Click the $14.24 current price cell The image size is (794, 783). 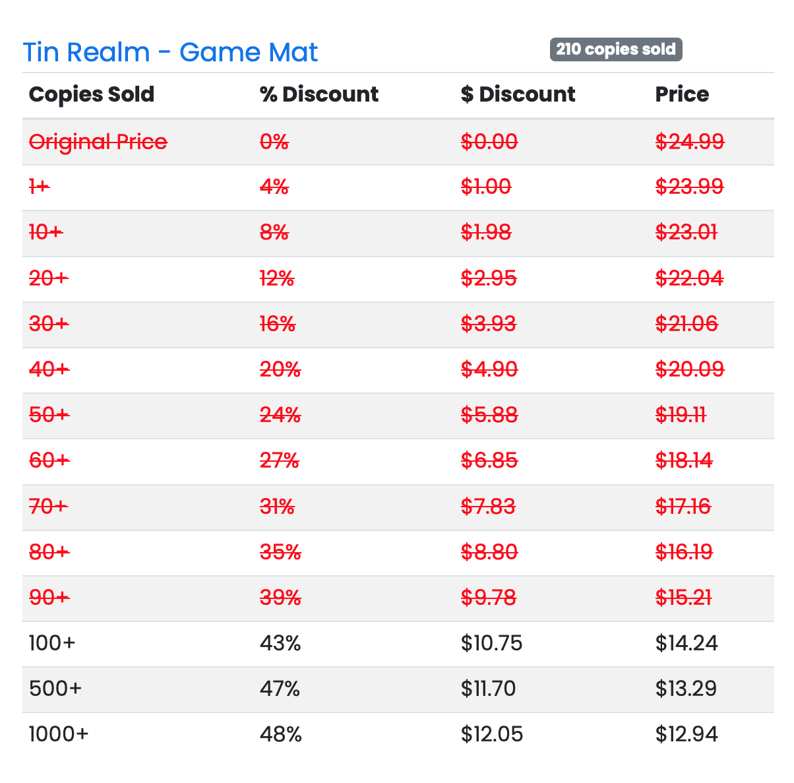point(687,643)
